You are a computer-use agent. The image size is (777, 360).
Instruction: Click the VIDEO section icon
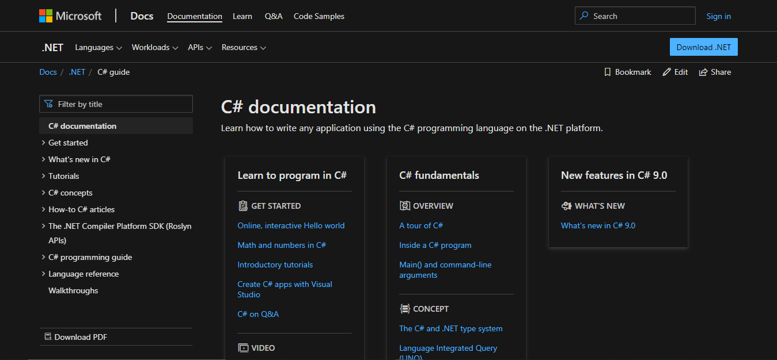click(242, 348)
